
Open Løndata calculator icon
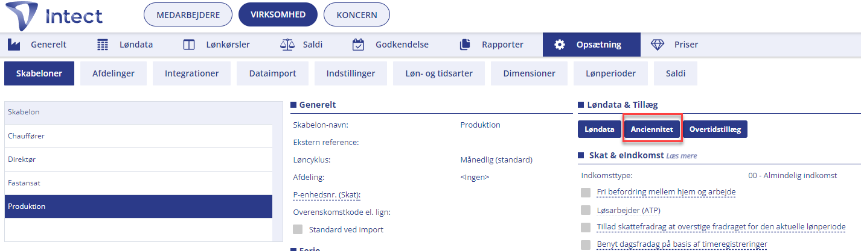tap(103, 45)
